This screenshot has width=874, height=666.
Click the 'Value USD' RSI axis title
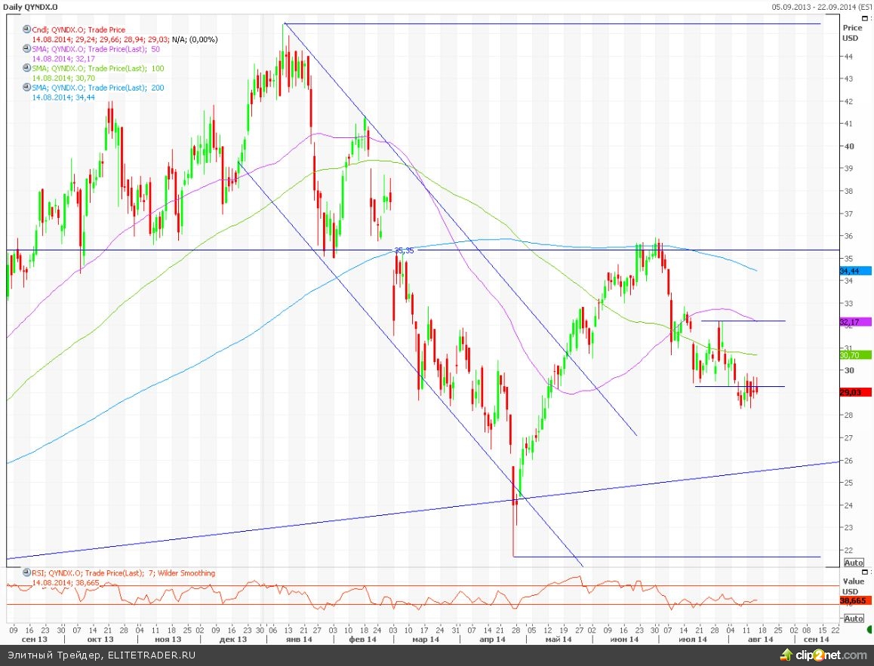[854, 586]
